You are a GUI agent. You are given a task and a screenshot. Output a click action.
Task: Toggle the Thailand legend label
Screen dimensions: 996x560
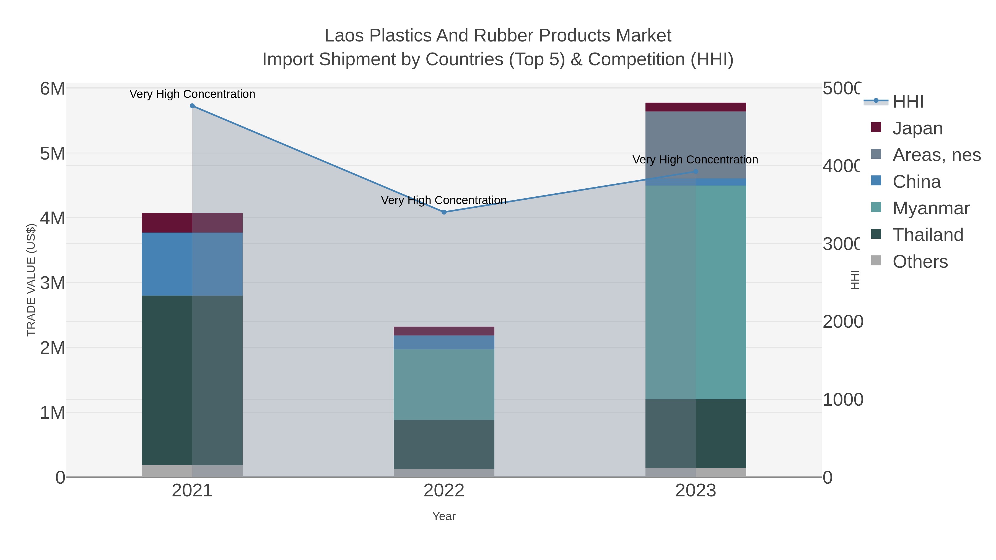[928, 235]
